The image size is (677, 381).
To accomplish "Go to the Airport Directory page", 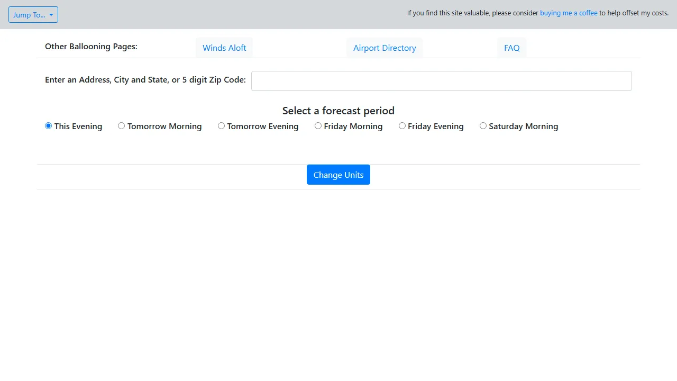I will (385, 48).
